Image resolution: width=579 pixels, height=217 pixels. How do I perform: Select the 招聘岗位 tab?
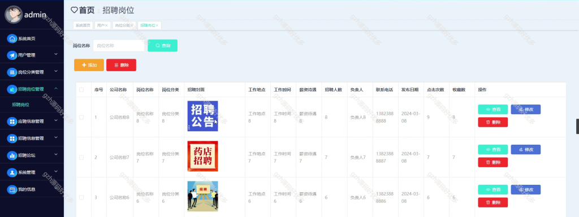click(x=149, y=25)
